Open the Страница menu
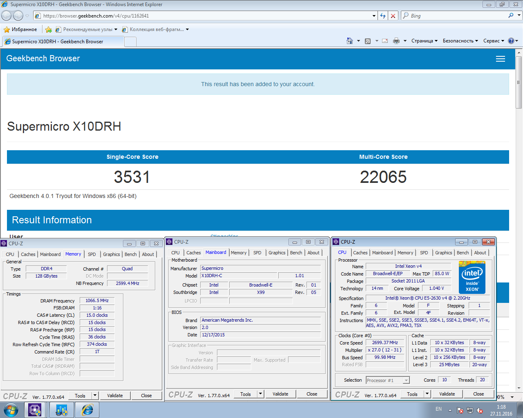The width and height of the screenshot is (523, 418). pos(425,41)
